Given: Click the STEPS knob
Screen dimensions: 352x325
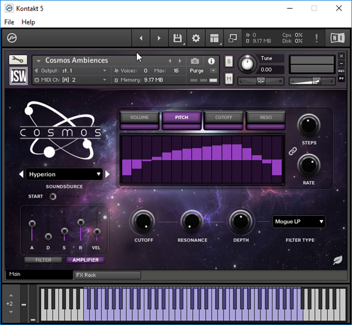Looking at the screenshot, I should (309, 125).
